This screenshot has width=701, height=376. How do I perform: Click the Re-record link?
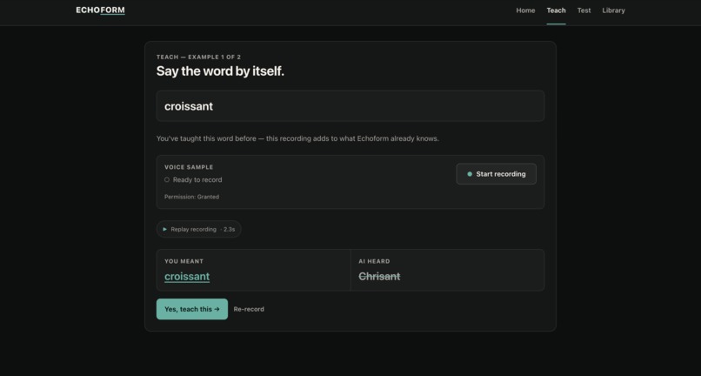pyautogui.click(x=249, y=309)
